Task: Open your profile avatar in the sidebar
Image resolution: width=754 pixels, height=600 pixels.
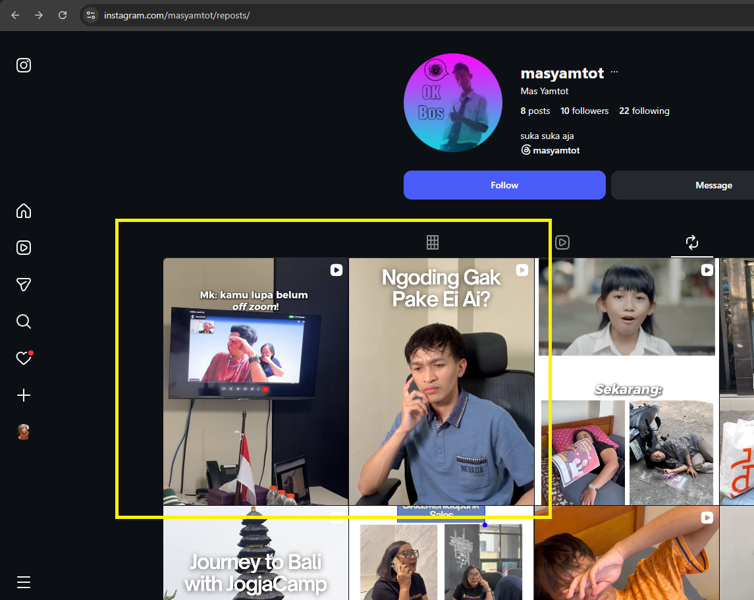Action: [x=24, y=432]
